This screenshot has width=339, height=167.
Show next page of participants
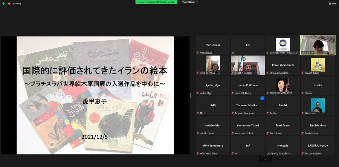pyautogui.click(x=265, y=159)
